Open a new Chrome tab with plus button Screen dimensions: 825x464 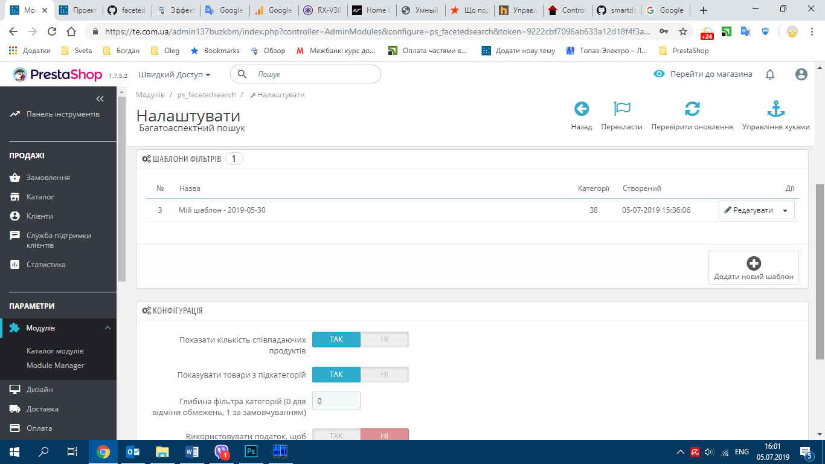tap(703, 10)
